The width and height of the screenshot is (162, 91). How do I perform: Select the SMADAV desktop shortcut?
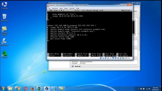tap(5, 54)
